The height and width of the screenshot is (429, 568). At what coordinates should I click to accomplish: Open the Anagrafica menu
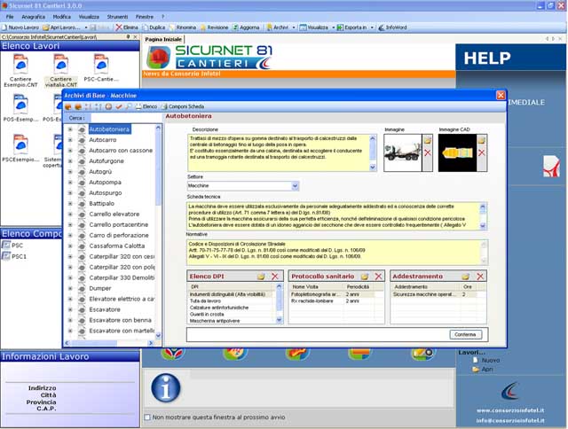(x=34, y=17)
